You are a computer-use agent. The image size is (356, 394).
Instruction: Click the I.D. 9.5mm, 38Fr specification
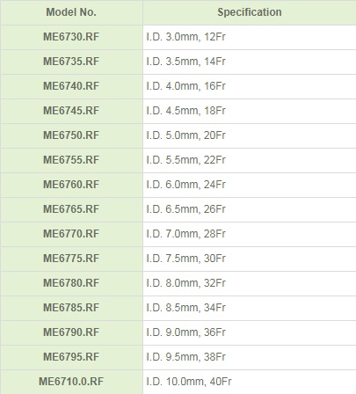click(185, 357)
